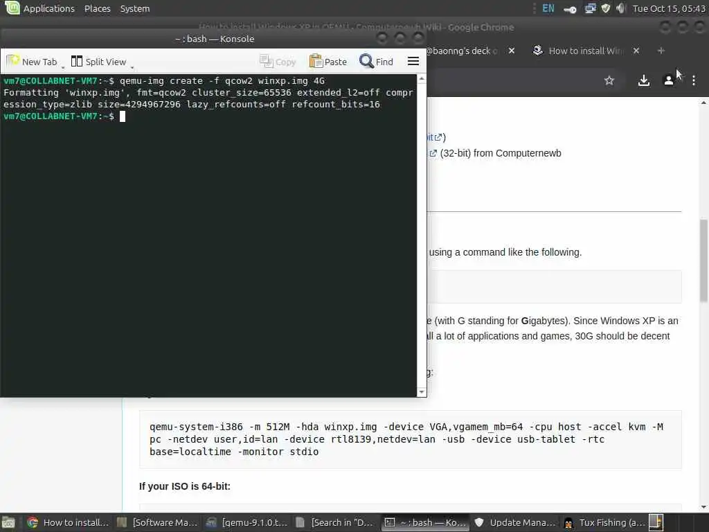Screen dimensions: 709x532
Task: Click the Paste button in Konsole
Action: pyautogui.click(x=327, y=62)
